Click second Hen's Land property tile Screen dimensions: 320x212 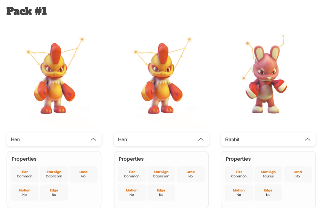190,174
